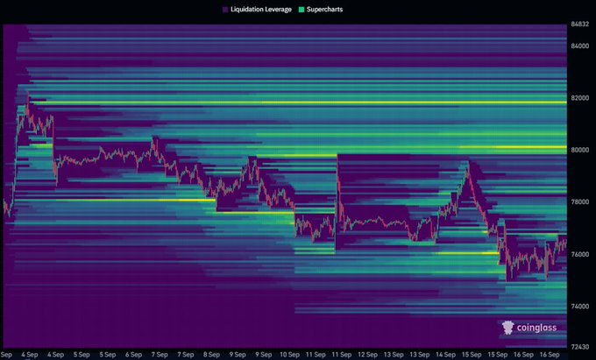Click the 8 Sep date label
Viewport: 596px width, 360px height.
[211, 355]
